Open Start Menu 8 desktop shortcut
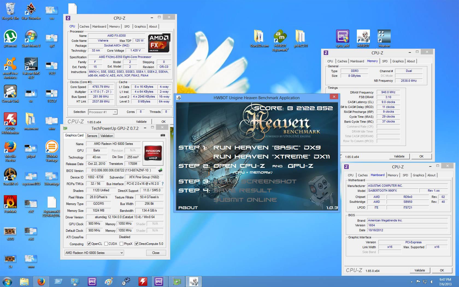Viewport: 459px width, 287px height. click(31, 39)
